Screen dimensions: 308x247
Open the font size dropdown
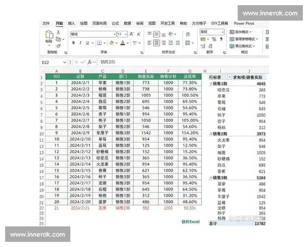[x=126, y=34]
